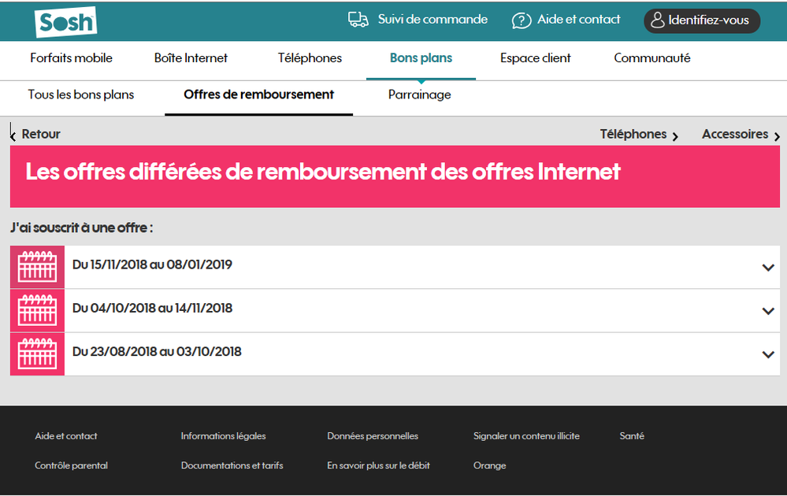
Task: Click the user profile icon in header
Action: 657,20
